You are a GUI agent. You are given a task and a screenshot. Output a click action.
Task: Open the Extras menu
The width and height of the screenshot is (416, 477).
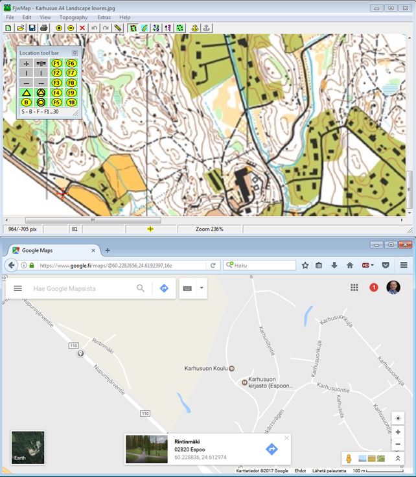[104, 17]
